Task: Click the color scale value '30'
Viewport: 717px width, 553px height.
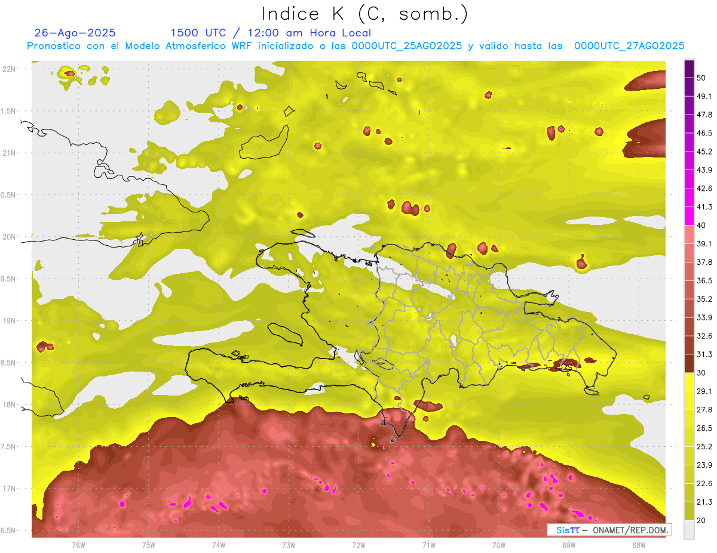Action: click(x=702, y=373)
